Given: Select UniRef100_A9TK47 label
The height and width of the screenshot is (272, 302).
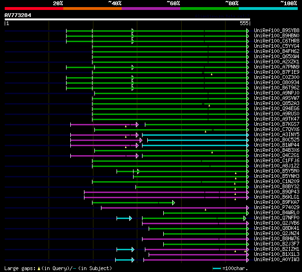Looking at the screenshot, I should pyautogui.click(x=277, y=119).
